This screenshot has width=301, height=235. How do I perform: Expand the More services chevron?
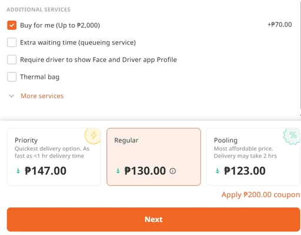[12, 96]
